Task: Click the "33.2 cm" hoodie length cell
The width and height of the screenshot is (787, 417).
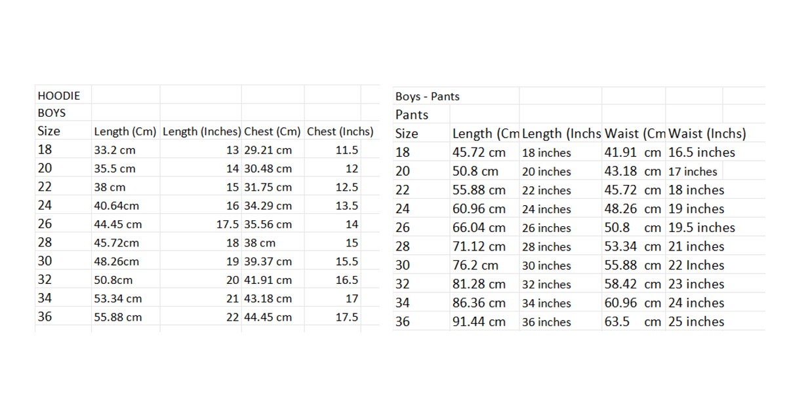Action: tap(115, 150)
